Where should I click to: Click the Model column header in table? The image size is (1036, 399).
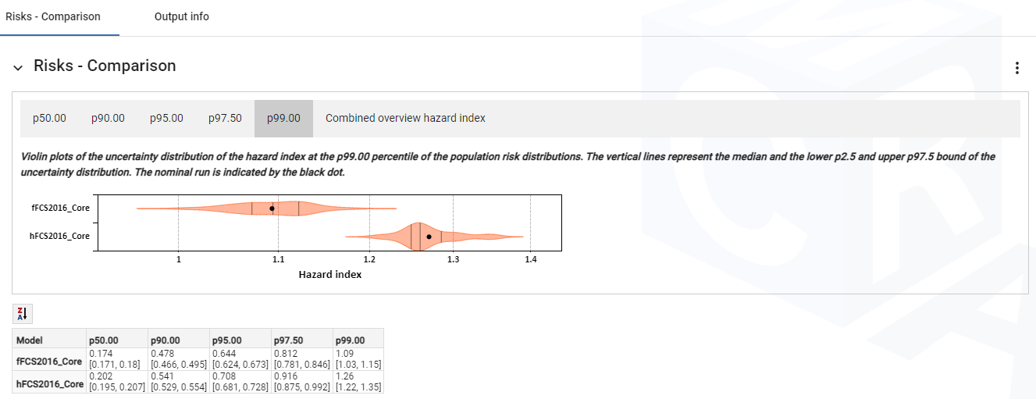click(30, 340)
